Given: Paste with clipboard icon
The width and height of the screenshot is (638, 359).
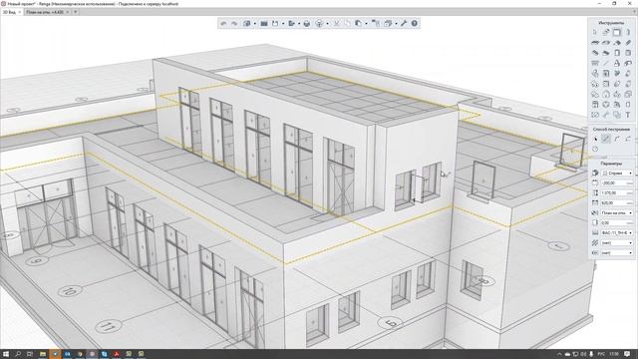Looking at the screenshot, I should [x=359, y=24].
